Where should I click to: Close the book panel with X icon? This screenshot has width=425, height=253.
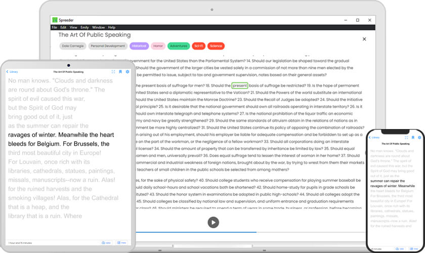364,39
